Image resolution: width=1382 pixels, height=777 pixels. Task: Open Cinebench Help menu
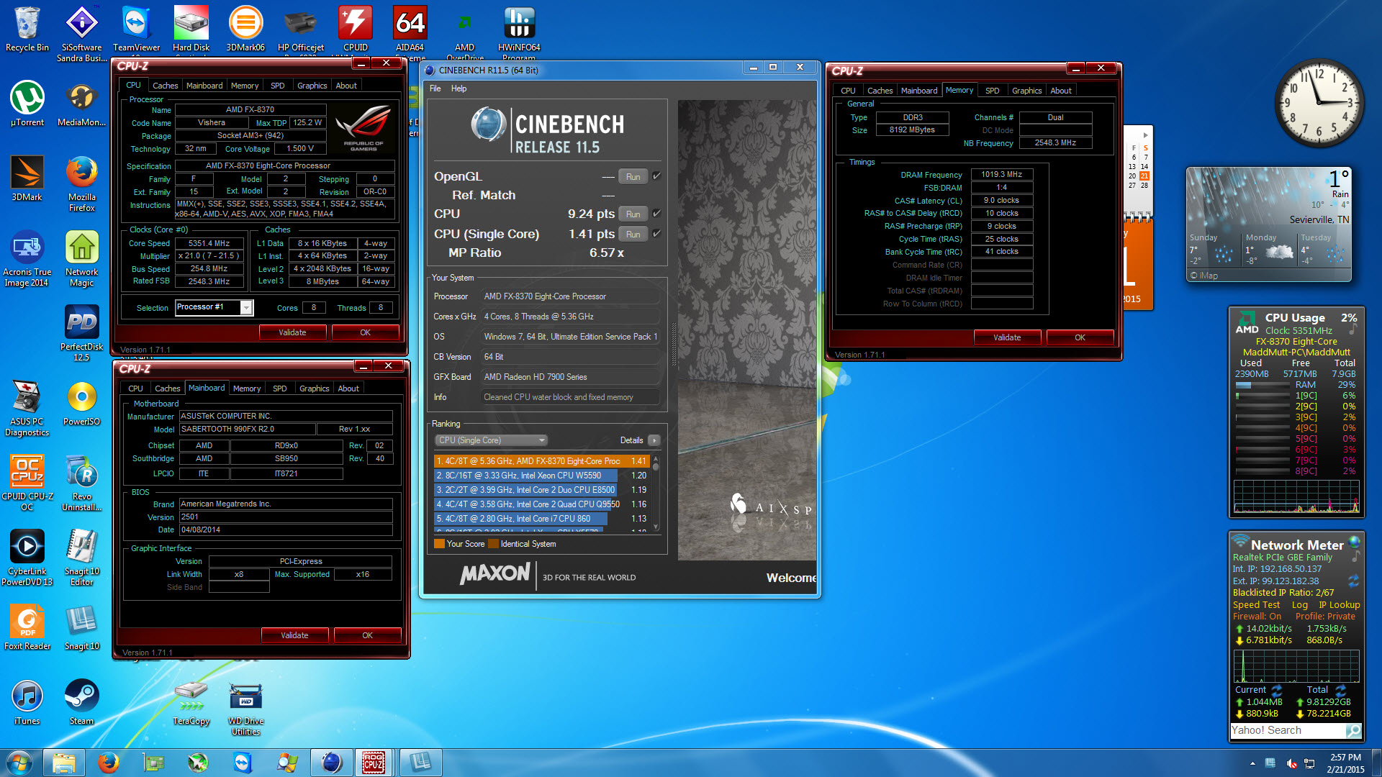[x=459, y=88]
